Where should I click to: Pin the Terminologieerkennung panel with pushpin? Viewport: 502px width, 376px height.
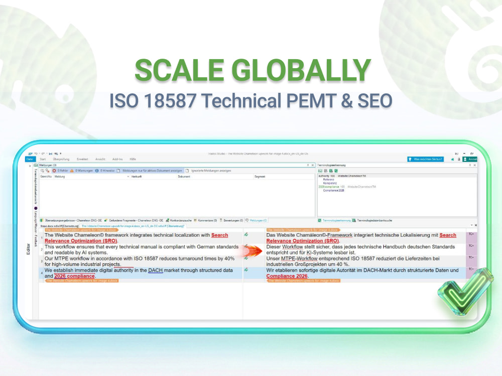(x=470, y=165)
